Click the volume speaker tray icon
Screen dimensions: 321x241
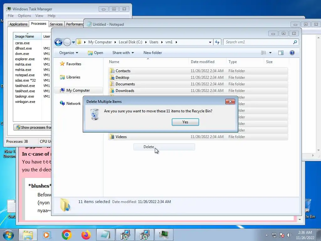289,235
